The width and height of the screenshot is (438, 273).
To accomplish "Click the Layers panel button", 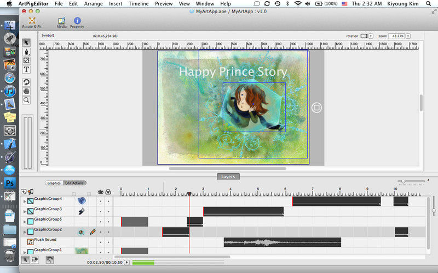I will pos(228,176).
